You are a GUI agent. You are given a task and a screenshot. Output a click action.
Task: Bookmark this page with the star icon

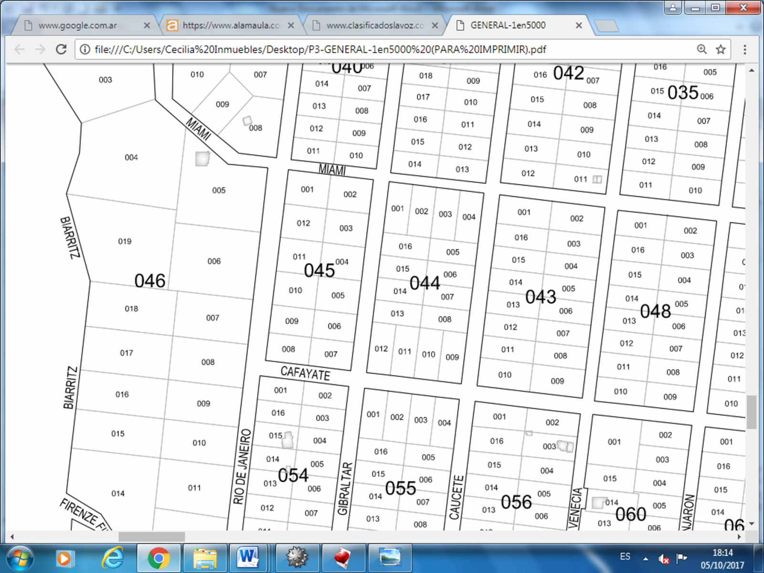(x=721, y=49)
